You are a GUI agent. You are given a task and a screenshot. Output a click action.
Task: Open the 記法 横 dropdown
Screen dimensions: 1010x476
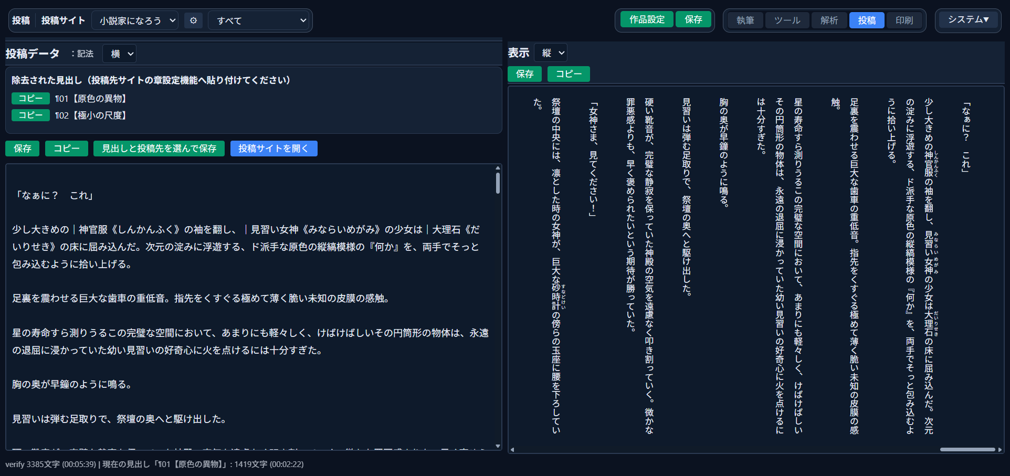pyautogui.click(x=120, y=54)
